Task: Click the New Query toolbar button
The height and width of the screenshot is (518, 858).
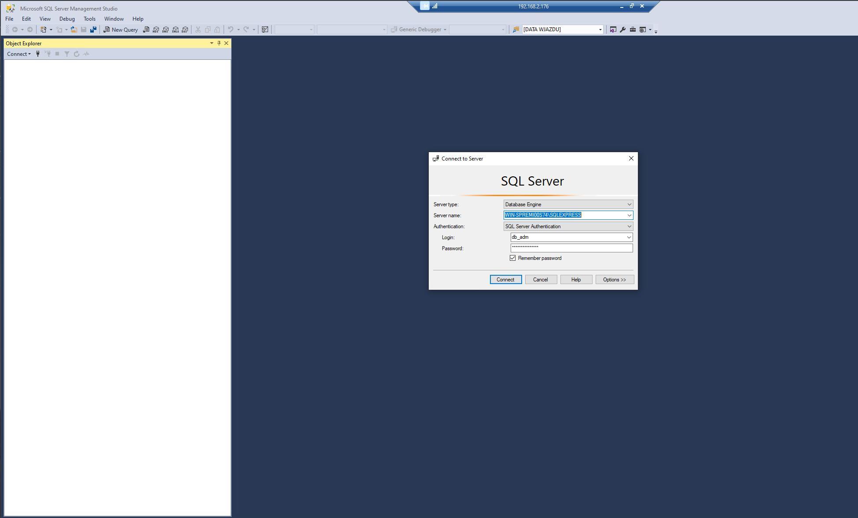Action: tap(121, 29)
